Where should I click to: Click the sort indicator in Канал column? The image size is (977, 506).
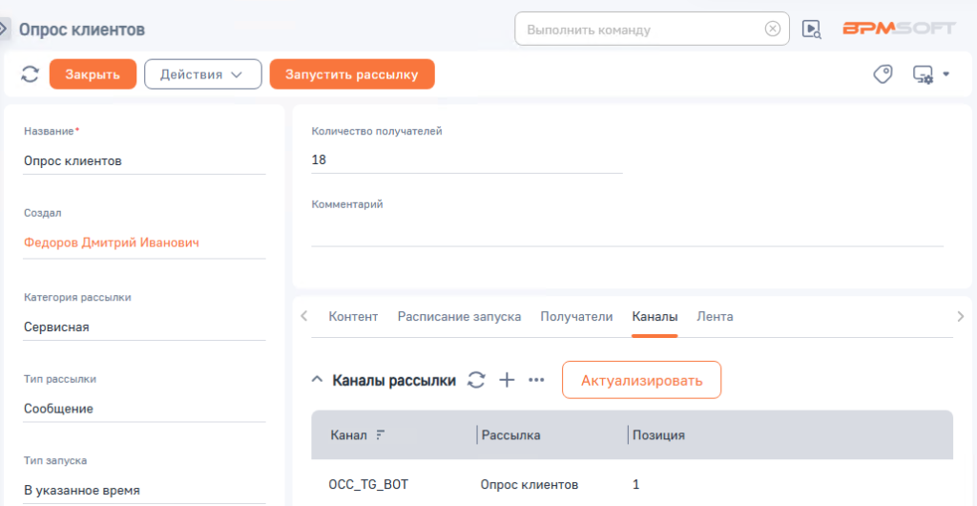[382, 435]
